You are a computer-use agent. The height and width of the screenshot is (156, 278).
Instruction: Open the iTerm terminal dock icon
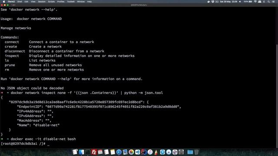tap(88, 152)
